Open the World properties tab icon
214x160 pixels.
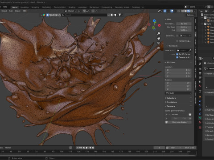[x=200, y=86]
